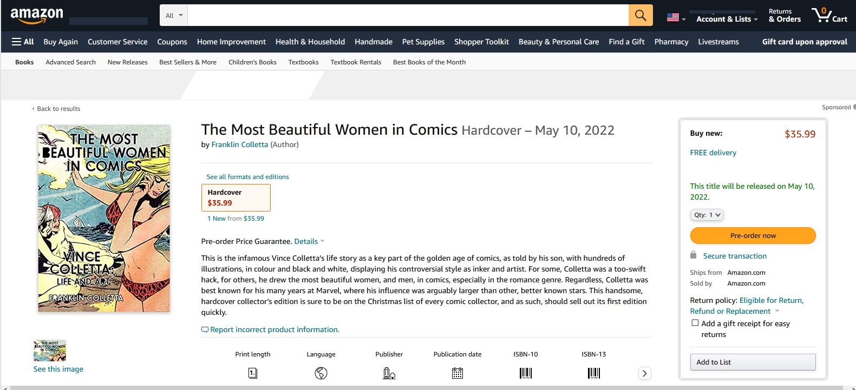The width and height of the screenshot is (856, 390).
Task: Open New Releases in Books subnav
Action: coord(128,62)
